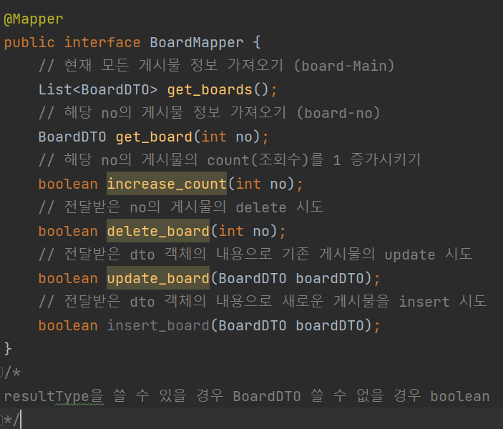Click the BoardDTO return type of get_board
Viewport: 503px width, 429px height.
[72, 137]
